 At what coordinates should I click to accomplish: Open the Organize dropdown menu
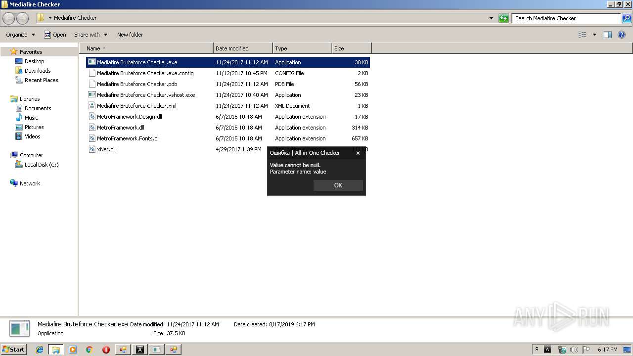click(x=20, y=35)
